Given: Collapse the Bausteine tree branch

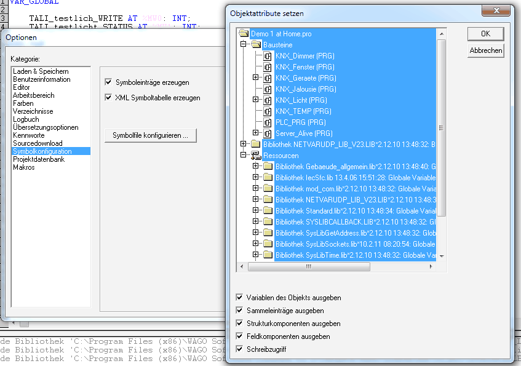Looking at the screenshot, I should tap(243, 45).
